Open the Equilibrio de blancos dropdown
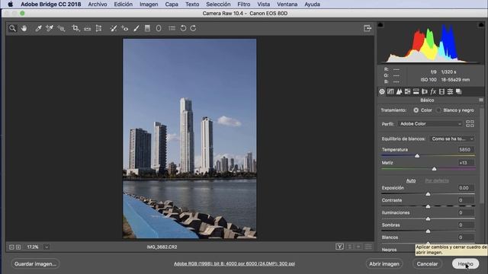This screenshot has width=488, height=274. click(x=452, y=139)
